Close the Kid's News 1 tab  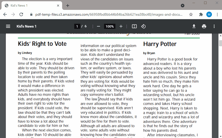[58, 6]
